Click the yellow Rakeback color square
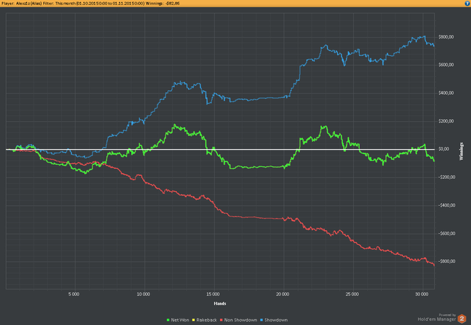 click(194, 320)
